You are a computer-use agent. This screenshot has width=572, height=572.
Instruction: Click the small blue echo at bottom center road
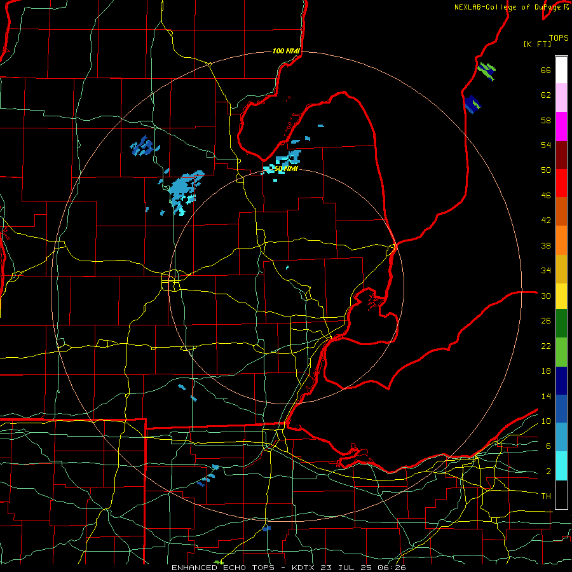pos(267,528)
